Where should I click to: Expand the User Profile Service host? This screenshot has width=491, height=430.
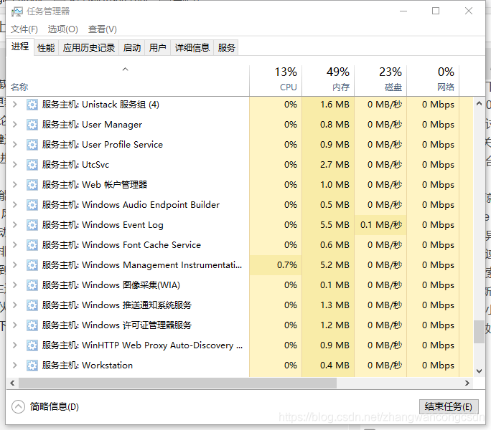pyautogui.click(x=14, y=145)
